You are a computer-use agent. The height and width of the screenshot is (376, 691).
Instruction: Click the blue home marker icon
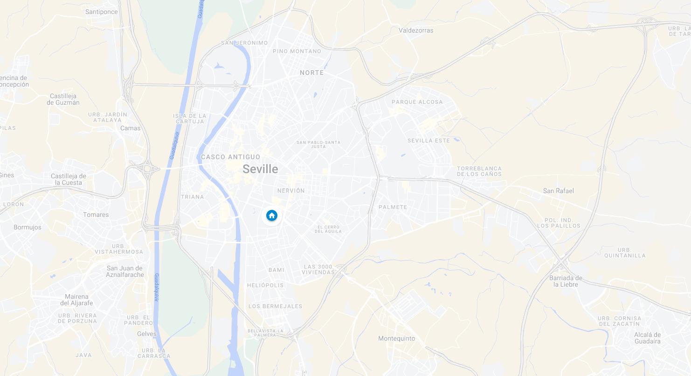click(272, 215)
